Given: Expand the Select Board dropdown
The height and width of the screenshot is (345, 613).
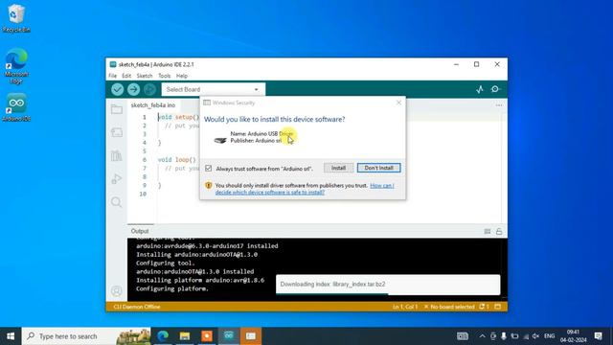Looking at the screenshot, I should pos(214,89).
